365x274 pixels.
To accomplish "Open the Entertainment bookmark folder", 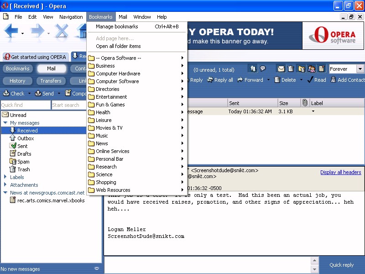I will (137, 97).
